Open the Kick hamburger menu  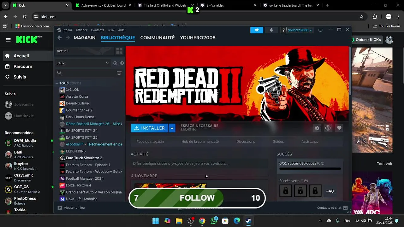(x=9, y=40)
